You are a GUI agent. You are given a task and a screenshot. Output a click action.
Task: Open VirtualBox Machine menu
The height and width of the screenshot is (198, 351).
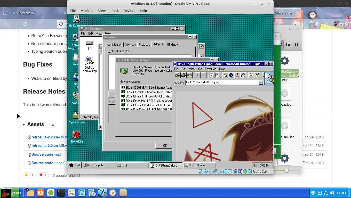[x=87, y=11]
